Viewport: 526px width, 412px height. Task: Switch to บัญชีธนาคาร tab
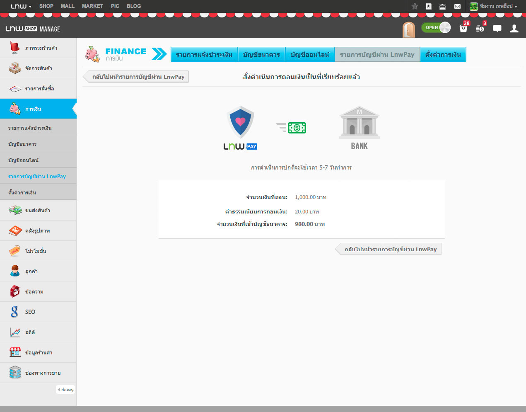(261, 54)
